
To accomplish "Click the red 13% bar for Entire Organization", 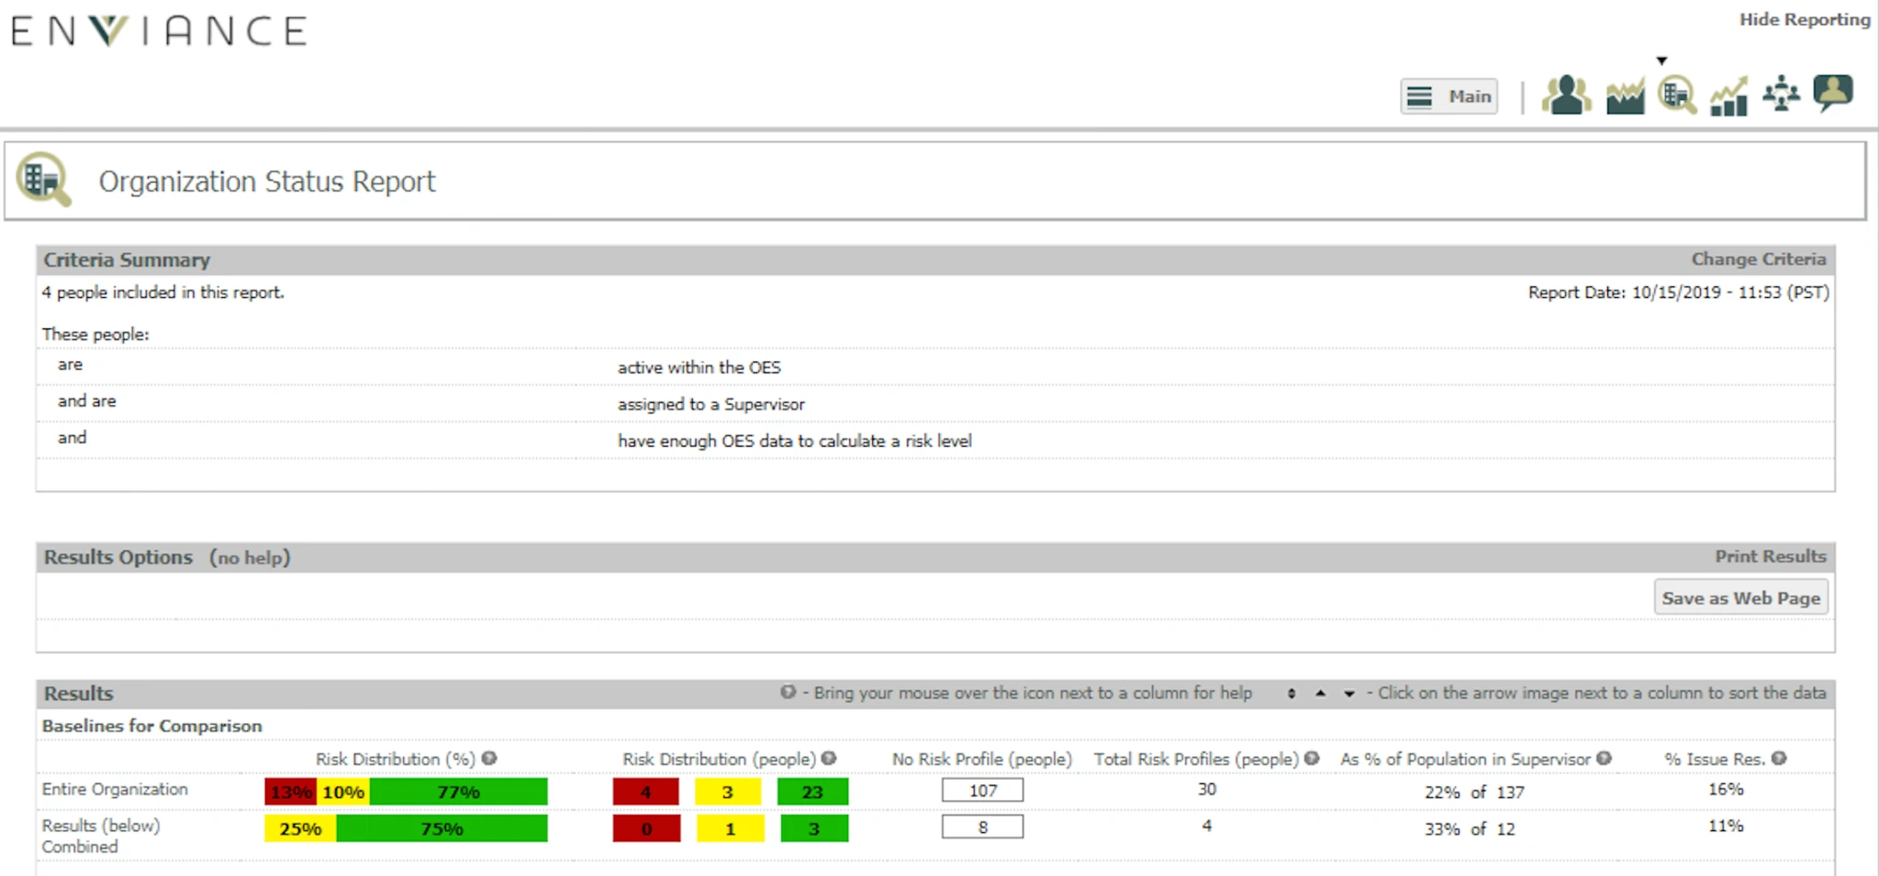I will click(290, 792).
